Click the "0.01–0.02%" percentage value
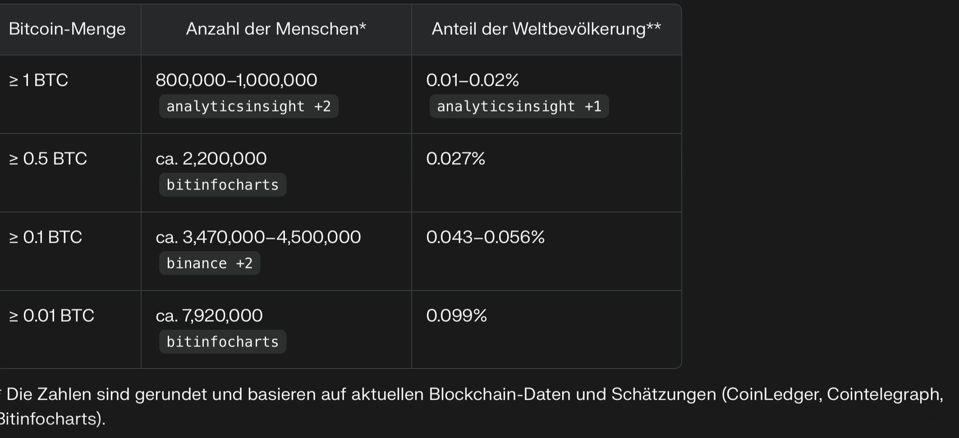 (473, 80)
